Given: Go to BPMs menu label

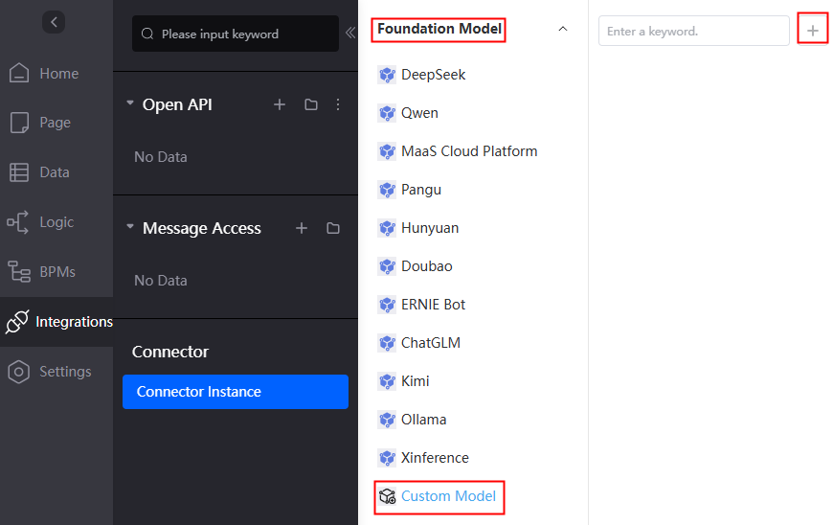Looking at the screenshot, I should [57, 271].
